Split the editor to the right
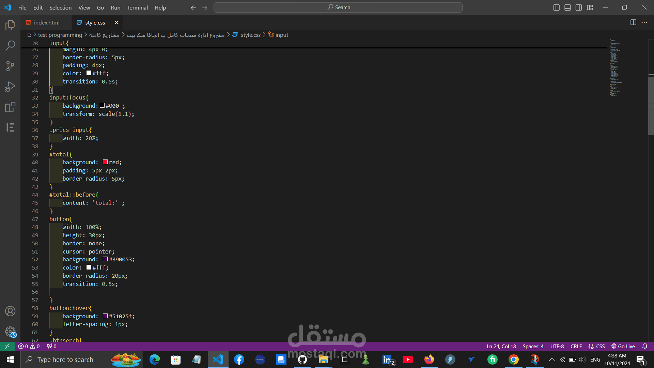Screen dimensions: 654x368 tap(633, 22)
